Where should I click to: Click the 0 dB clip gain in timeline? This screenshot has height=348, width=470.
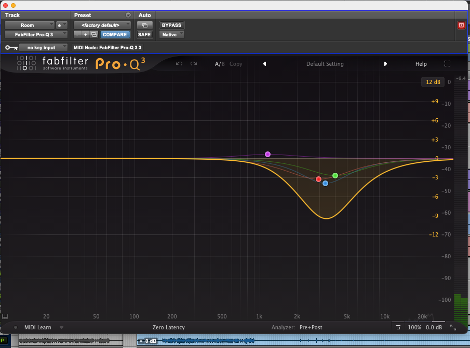click(x=151, y=341)
